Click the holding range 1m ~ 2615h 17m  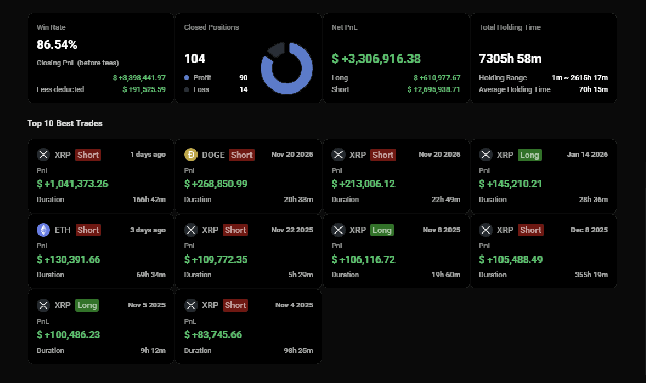pyautogui.click(x=580, y=78)
